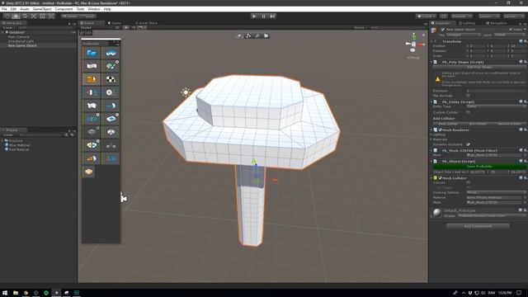Click ProBuilder tan cube icon
This screenshot has height=297, width=528.
tap(88, 172)
